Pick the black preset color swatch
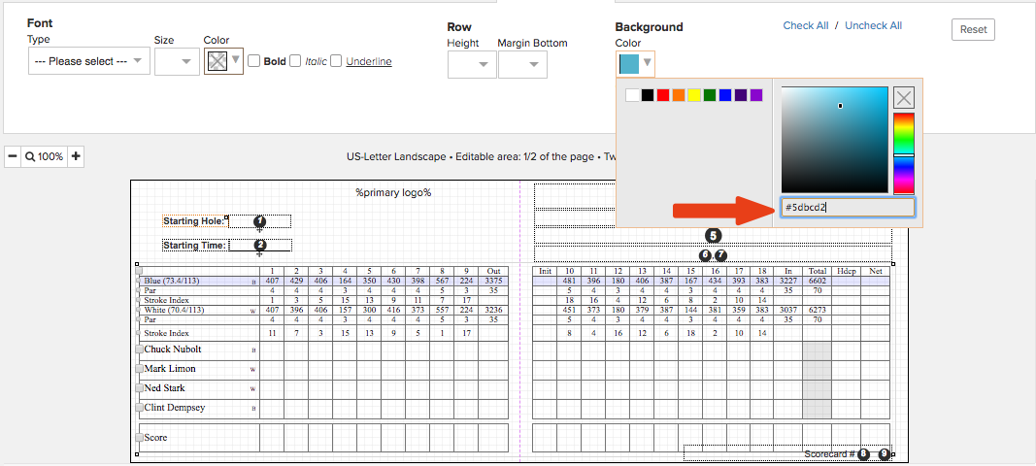 (649, 95)
